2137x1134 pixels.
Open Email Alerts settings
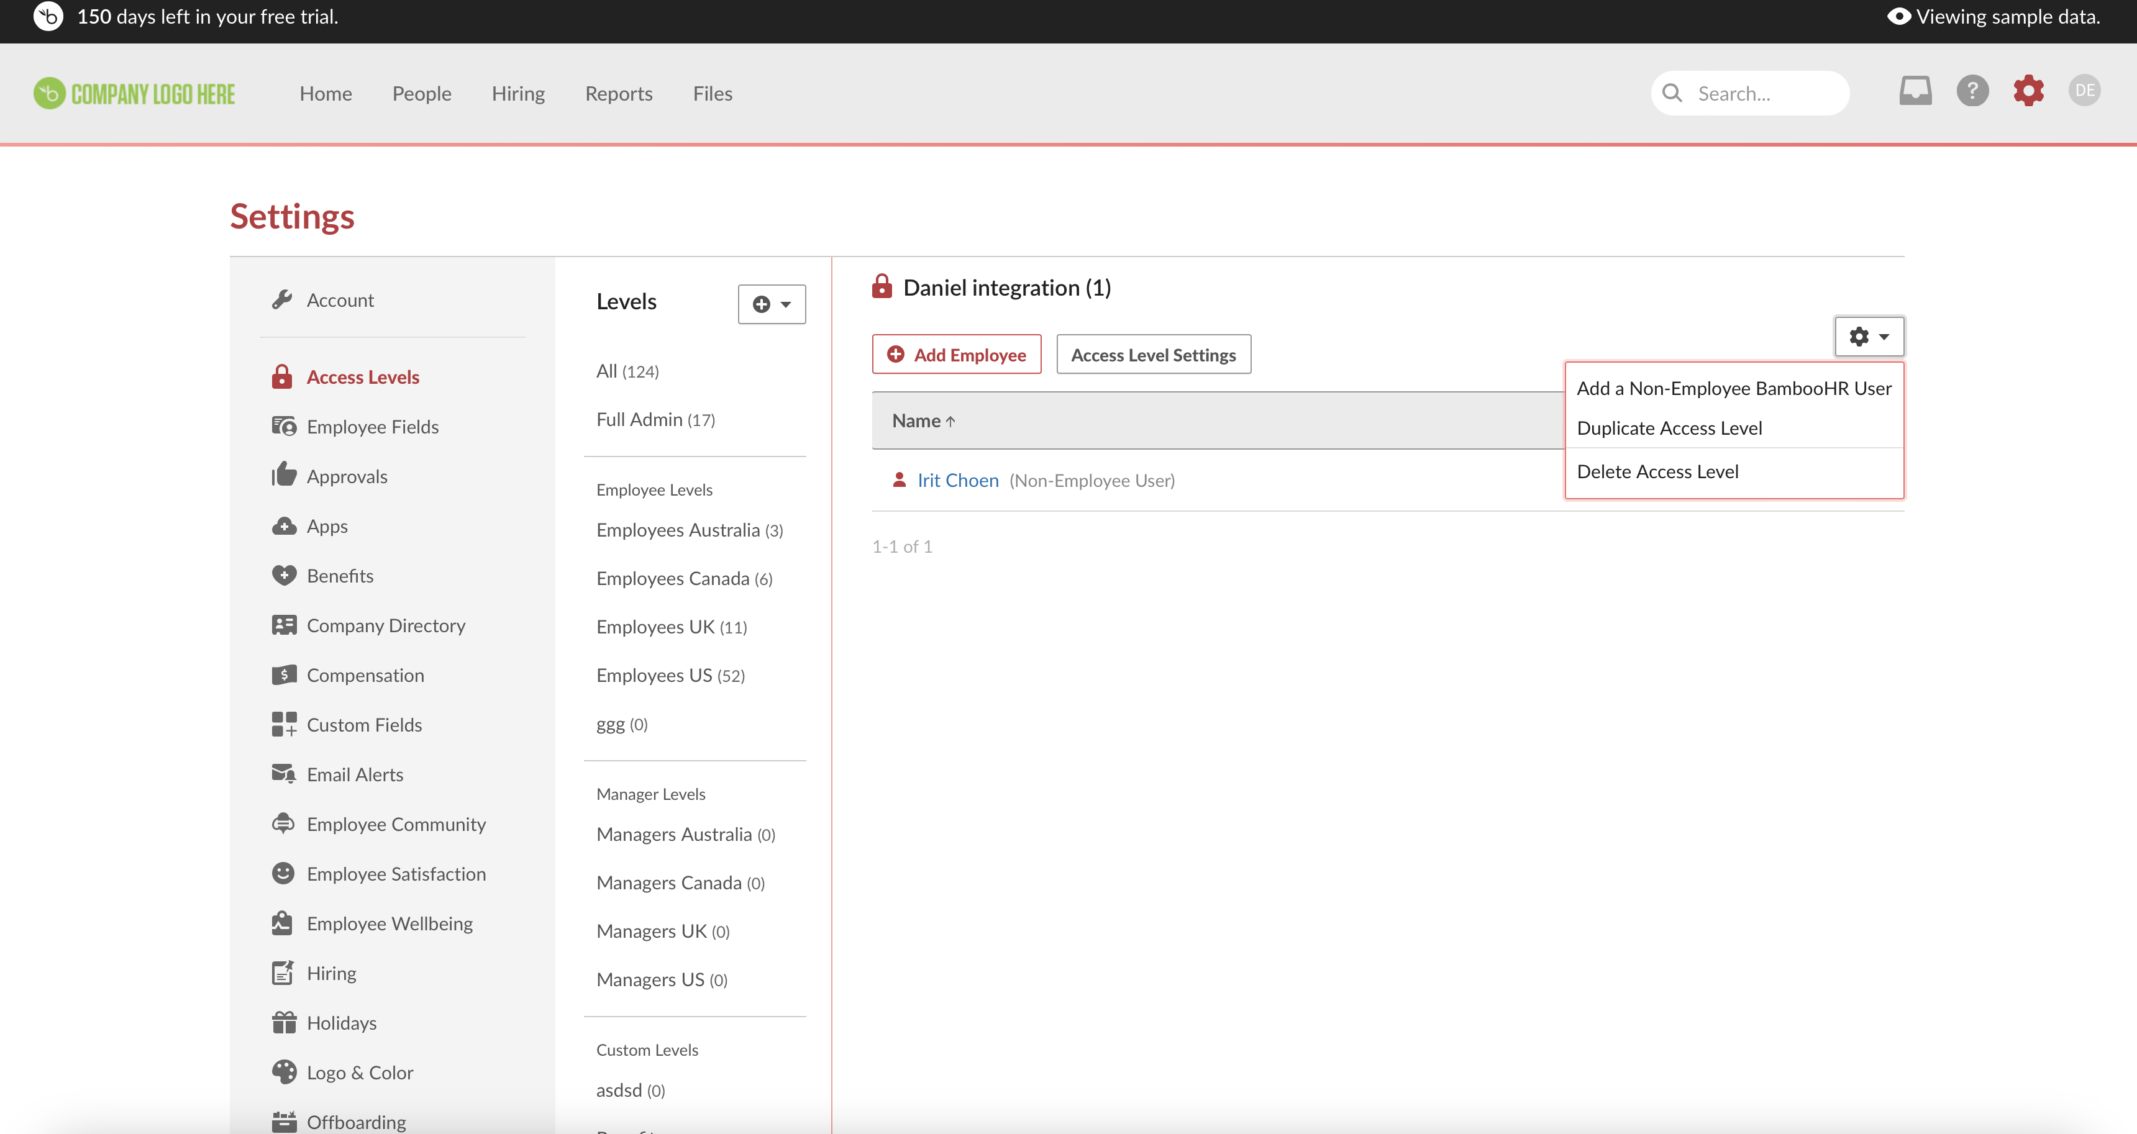(338, 775)
